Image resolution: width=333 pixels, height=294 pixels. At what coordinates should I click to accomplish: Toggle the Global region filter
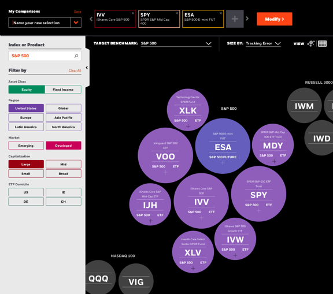(64, 108)
